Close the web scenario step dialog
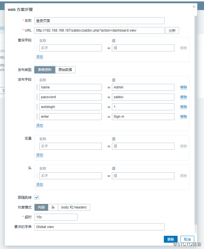 point(194,7)
